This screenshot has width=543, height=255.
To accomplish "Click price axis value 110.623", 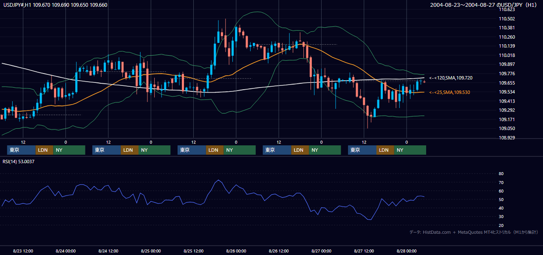I will [507, 9].
